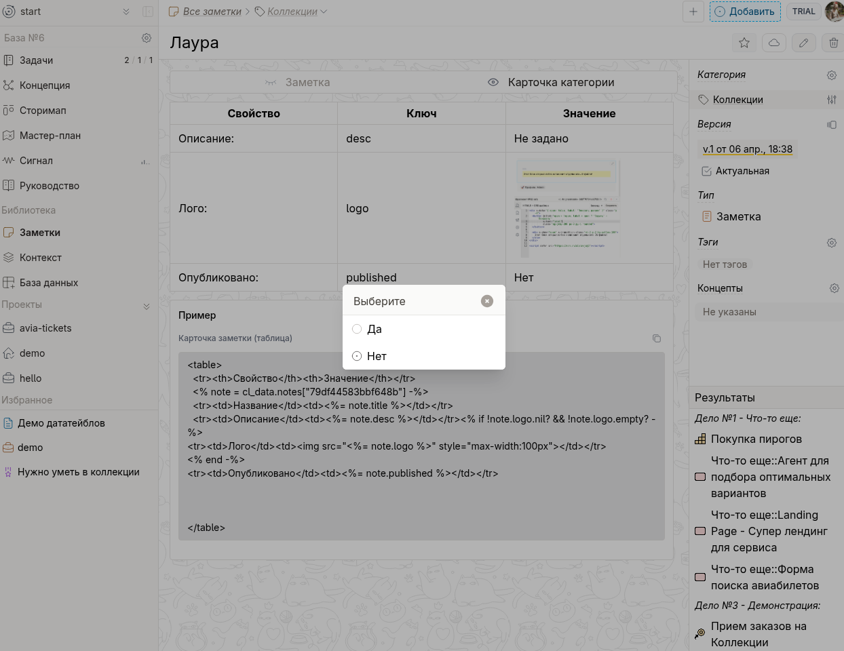Expand the start workspace dropdown

pyautogui.click(x=126, y=12)
